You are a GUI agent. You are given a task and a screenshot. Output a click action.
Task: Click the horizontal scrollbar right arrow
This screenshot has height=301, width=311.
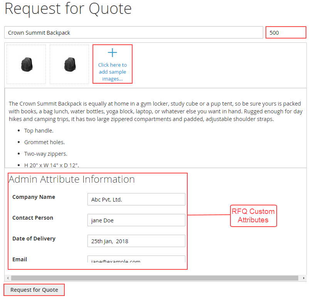coord(304,278)
